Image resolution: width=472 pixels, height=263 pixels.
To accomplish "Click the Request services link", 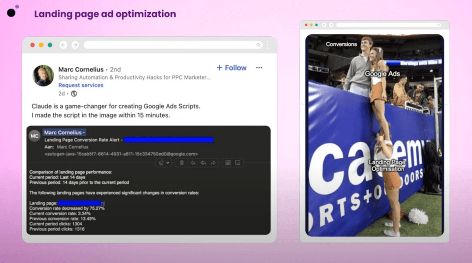I will point(81,85).
